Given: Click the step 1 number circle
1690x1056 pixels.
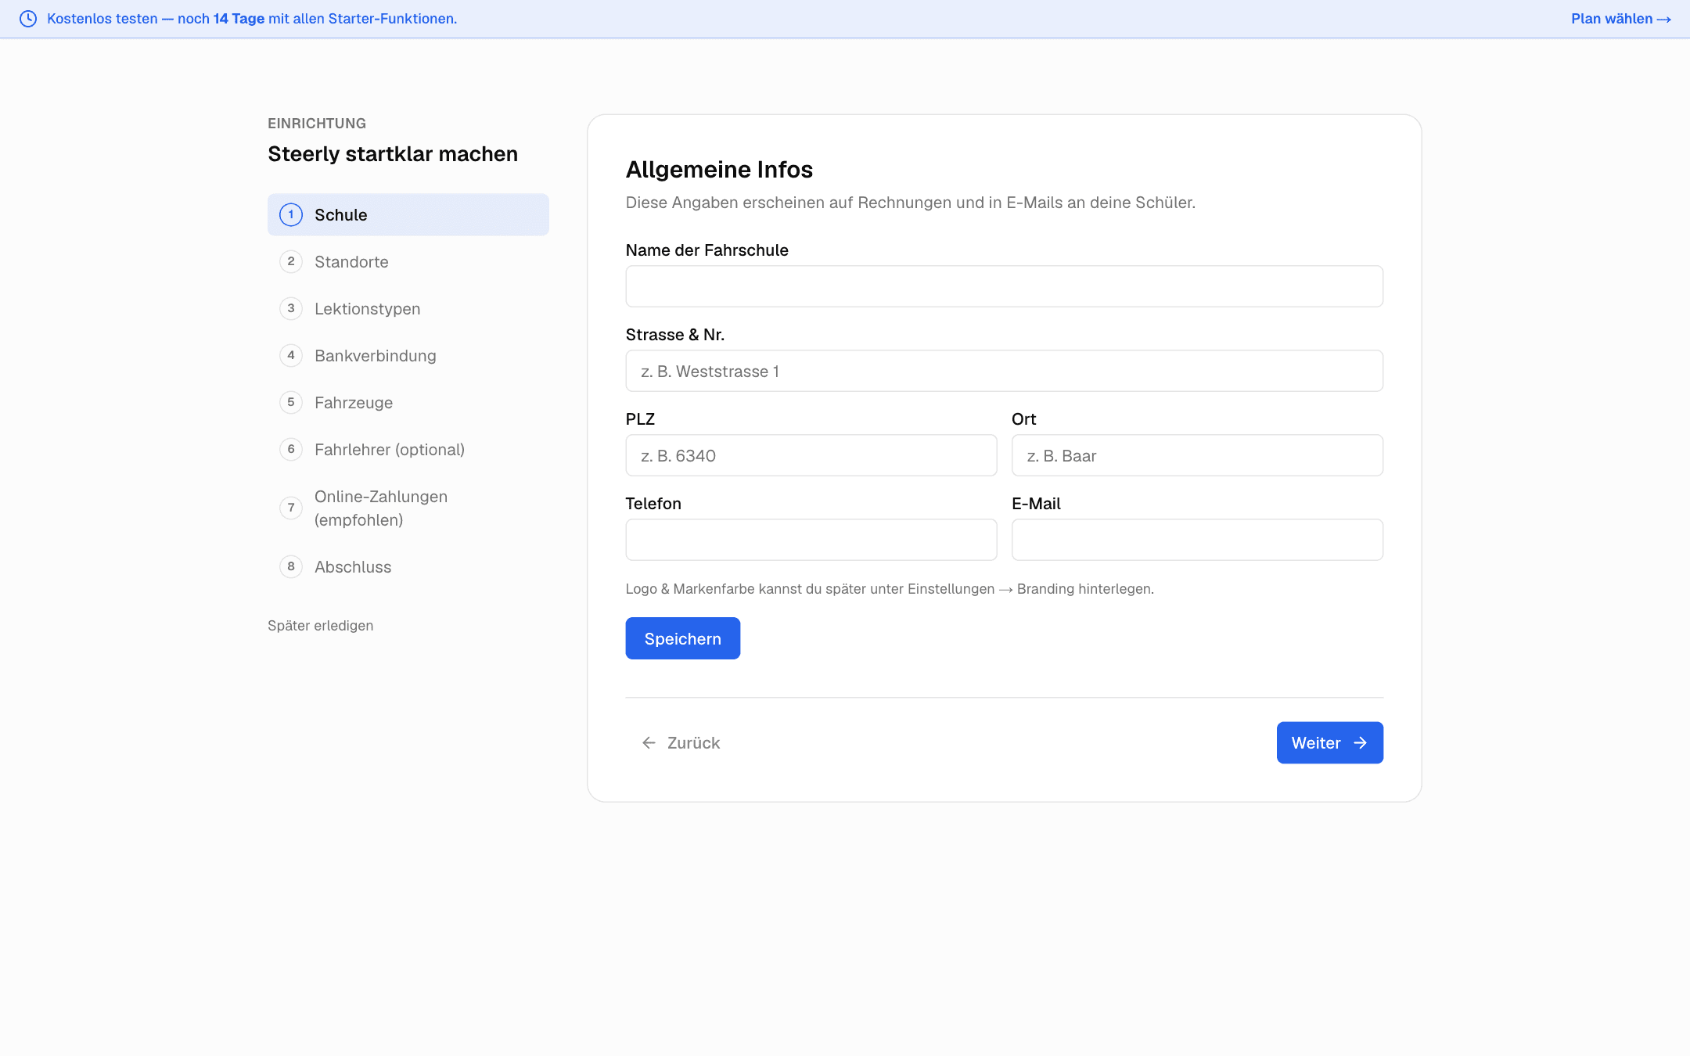Looking at the screenshot, I should point(291,214).
